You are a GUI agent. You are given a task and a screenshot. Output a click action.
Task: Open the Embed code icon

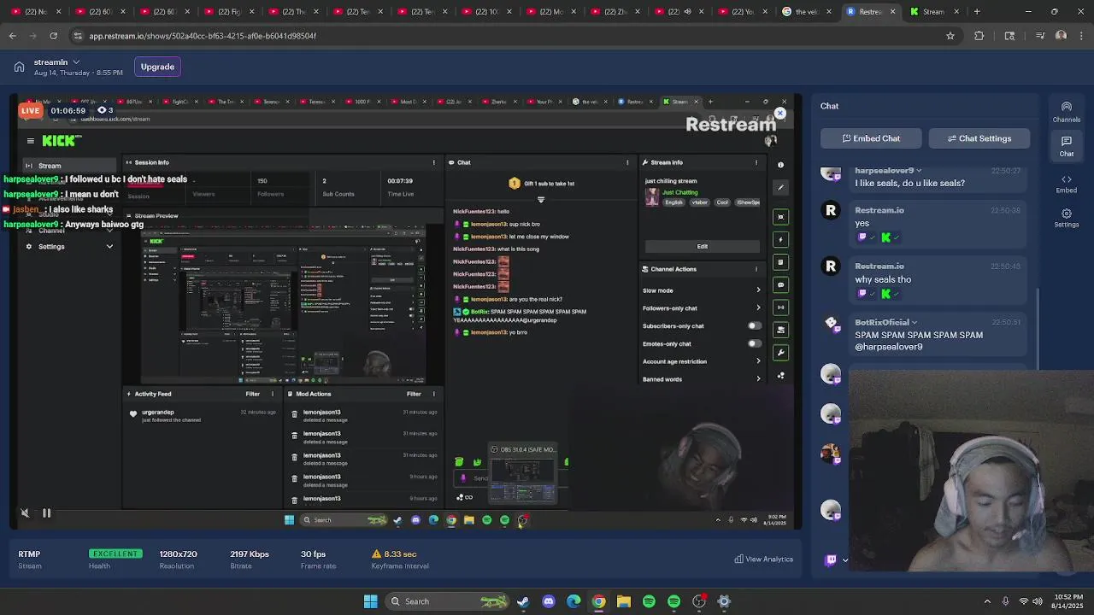pyautogui.click(x=1066, y=184)
